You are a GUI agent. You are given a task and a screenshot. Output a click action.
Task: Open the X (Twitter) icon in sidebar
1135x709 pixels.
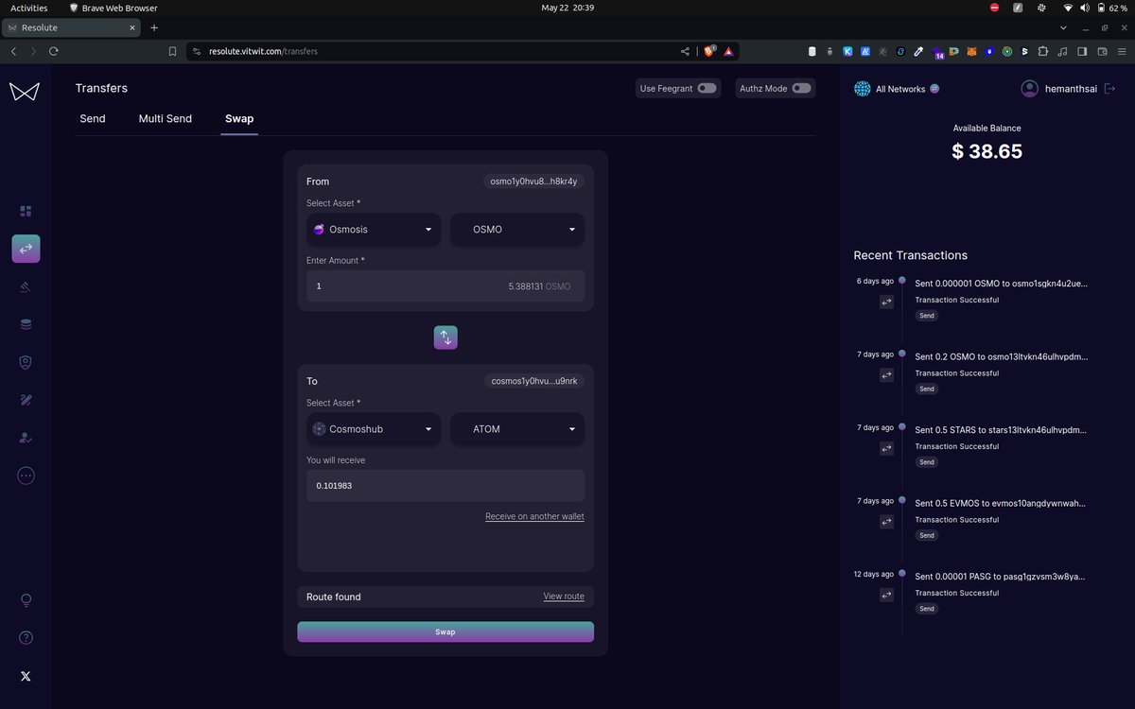(x=26, y=676)
